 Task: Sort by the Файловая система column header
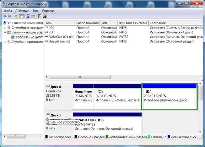click(133, 23)
